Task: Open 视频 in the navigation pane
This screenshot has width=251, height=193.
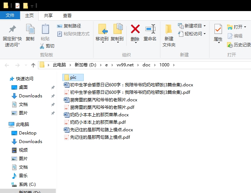Action: point(20,150)
